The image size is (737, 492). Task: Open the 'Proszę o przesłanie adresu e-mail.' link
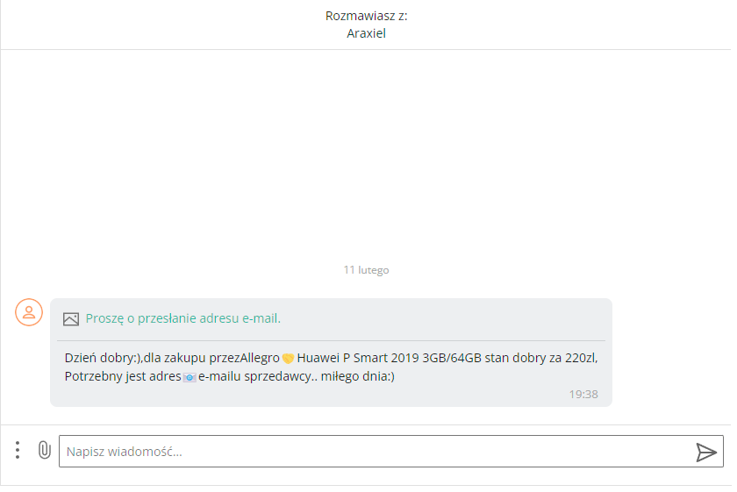(x=184, y=320)
